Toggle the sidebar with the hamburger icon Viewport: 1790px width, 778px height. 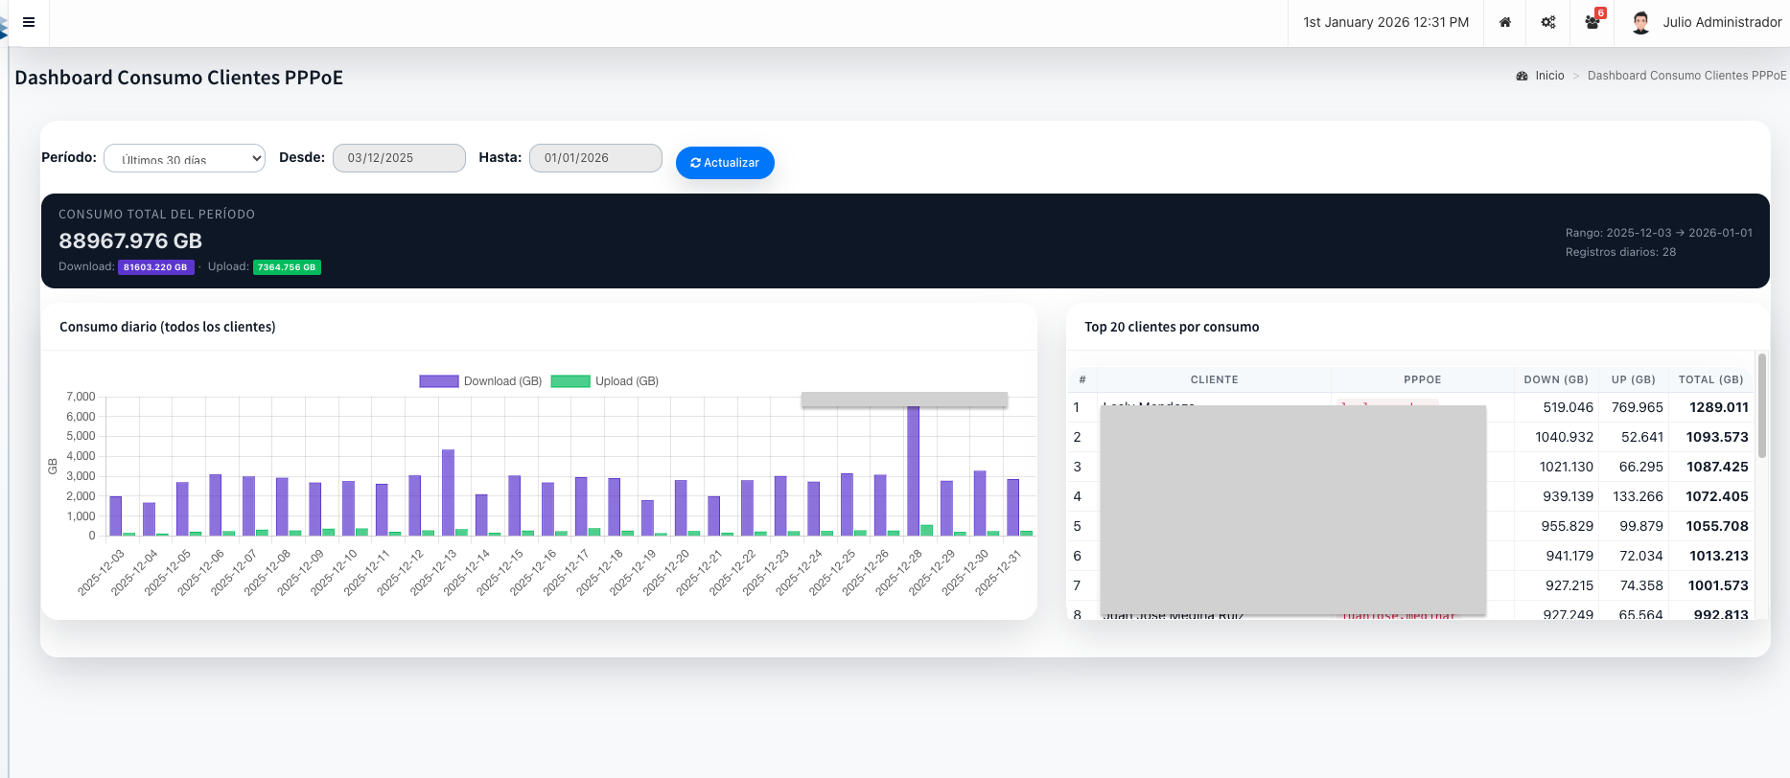[29, 22]
